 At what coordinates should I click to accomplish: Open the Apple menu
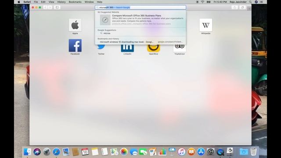(18, 2)
